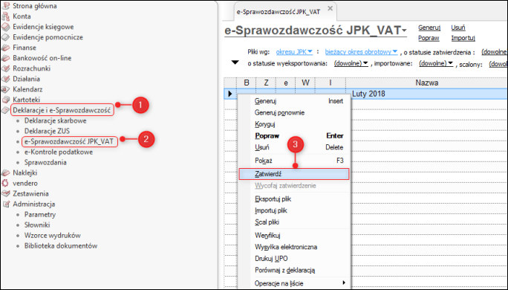Choose Zatwierdź in the context menu
The image size is (508, 290).
tap(294, 174)
